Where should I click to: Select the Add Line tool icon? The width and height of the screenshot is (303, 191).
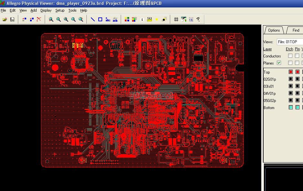pyautogui.click(x=93, y=19)
